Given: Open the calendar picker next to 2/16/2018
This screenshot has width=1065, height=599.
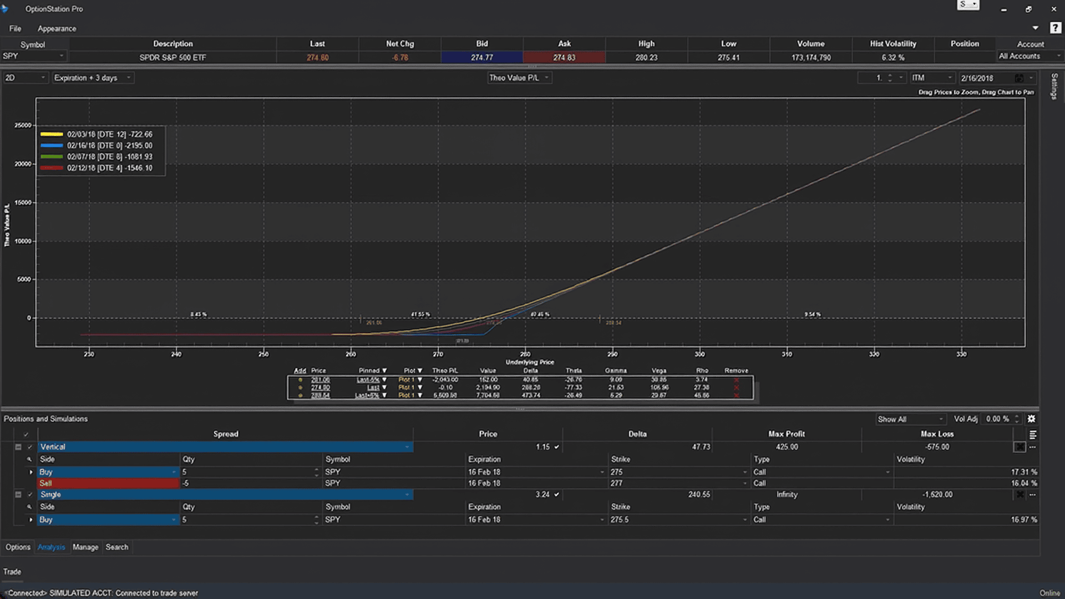Looking at the screenshot, I should click(x=1019, y=78).
